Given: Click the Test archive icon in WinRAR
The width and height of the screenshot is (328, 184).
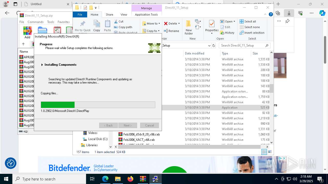Looking at the screenshot, I should 57,31.
